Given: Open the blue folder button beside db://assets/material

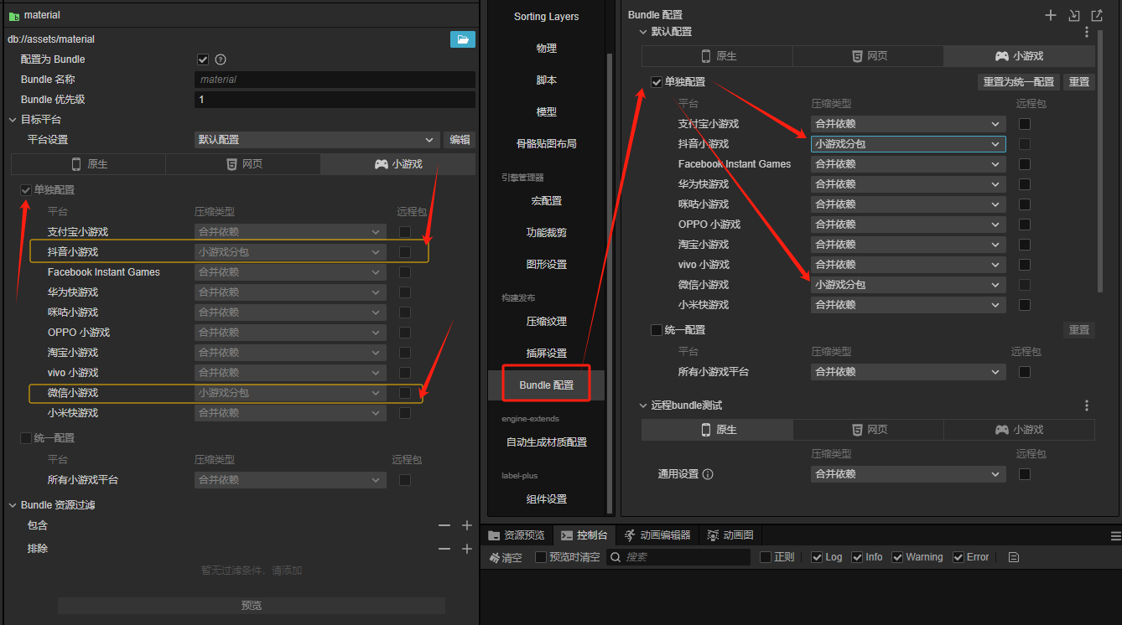Looking at the screenshot, I should click(463, 39).
